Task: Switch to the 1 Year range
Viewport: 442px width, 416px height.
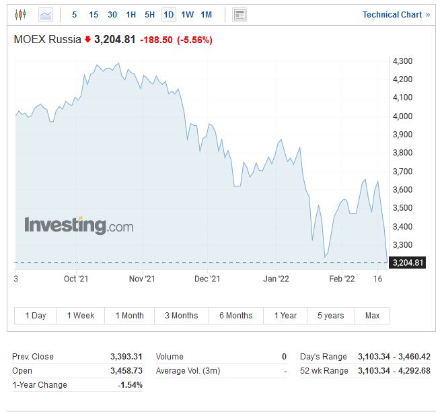Action: tap(285, 316)
